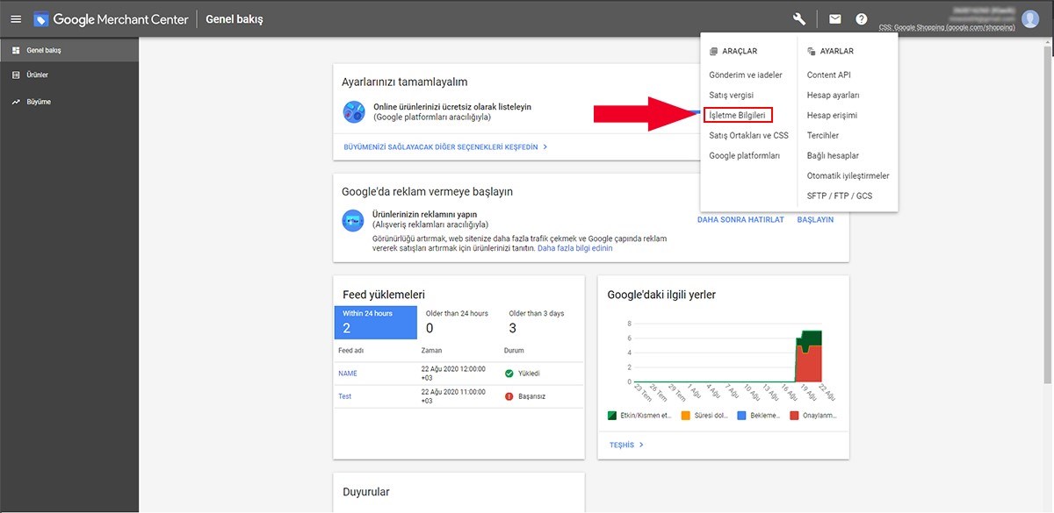Click the Ayarlar header icon
This screenshot has height=513, width=1054.
(x=811, y=52)
